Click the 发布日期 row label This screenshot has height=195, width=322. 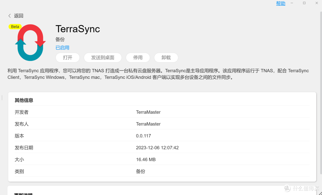(24, 148)
